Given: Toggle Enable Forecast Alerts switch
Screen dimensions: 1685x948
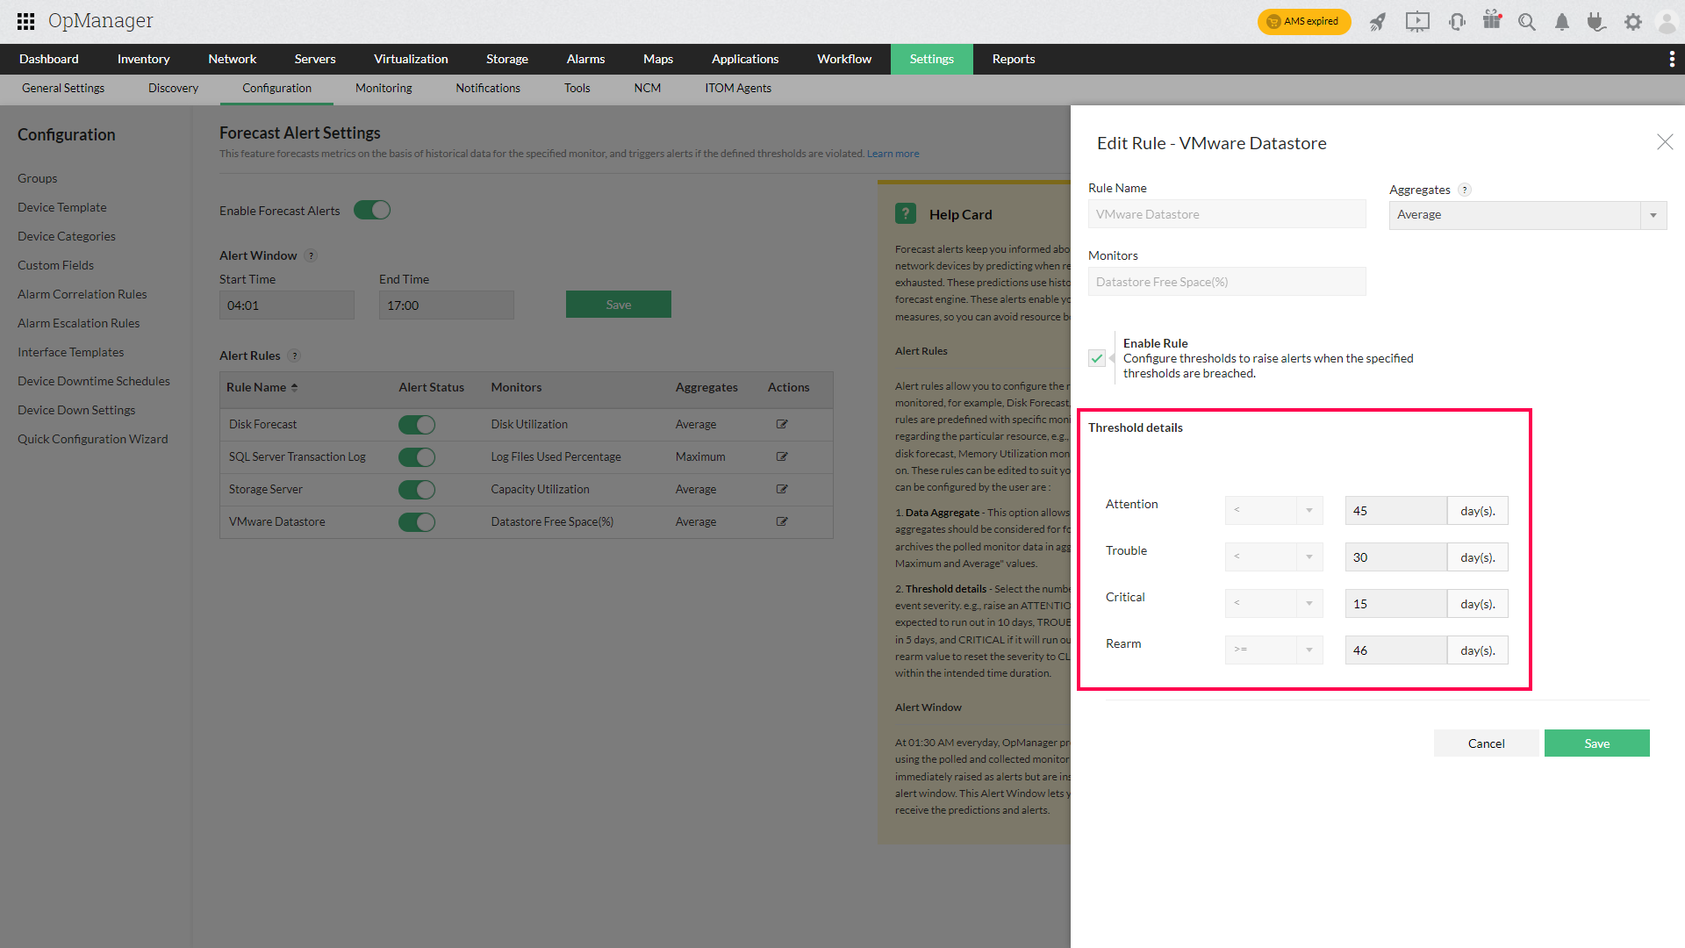Looking at the screenshot, I should coord(372,211).
